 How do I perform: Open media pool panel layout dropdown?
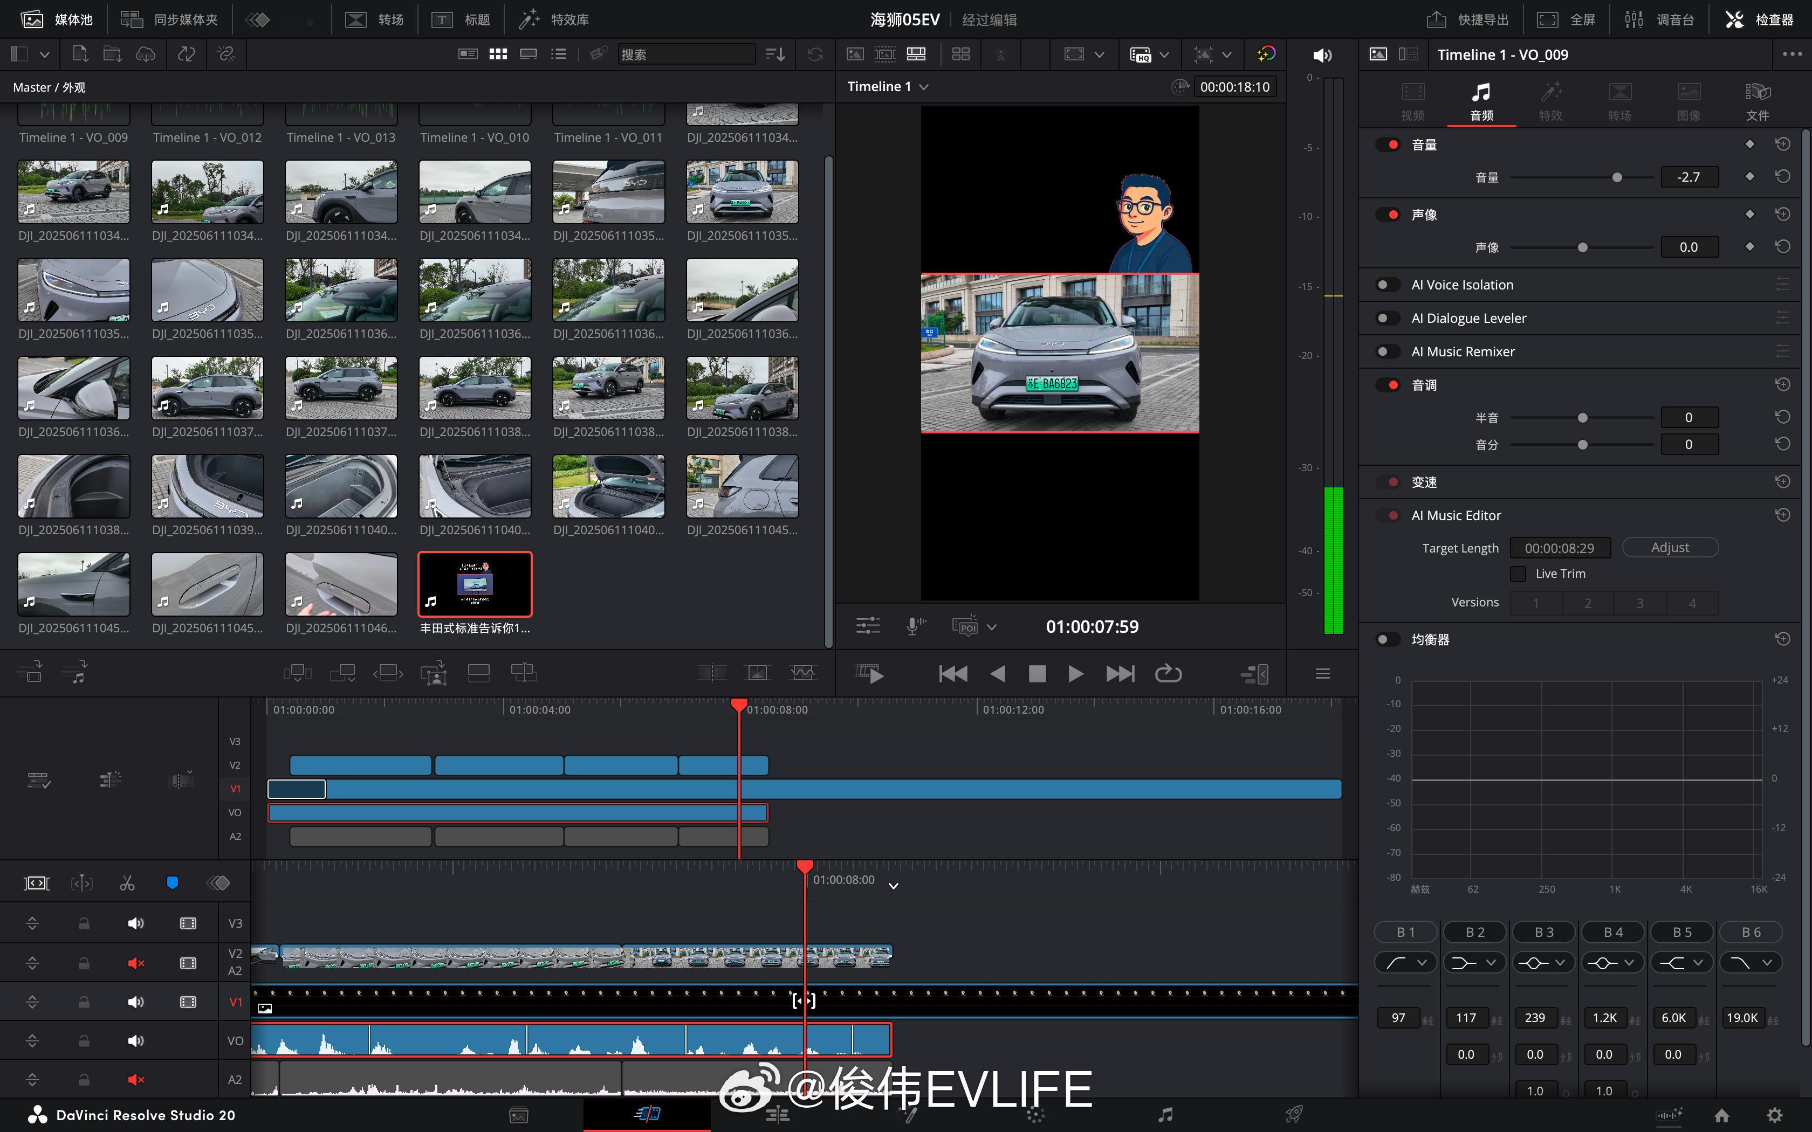pyautogui.click(x=44, y=54)
